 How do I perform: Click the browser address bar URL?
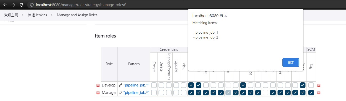pos(81,5)
